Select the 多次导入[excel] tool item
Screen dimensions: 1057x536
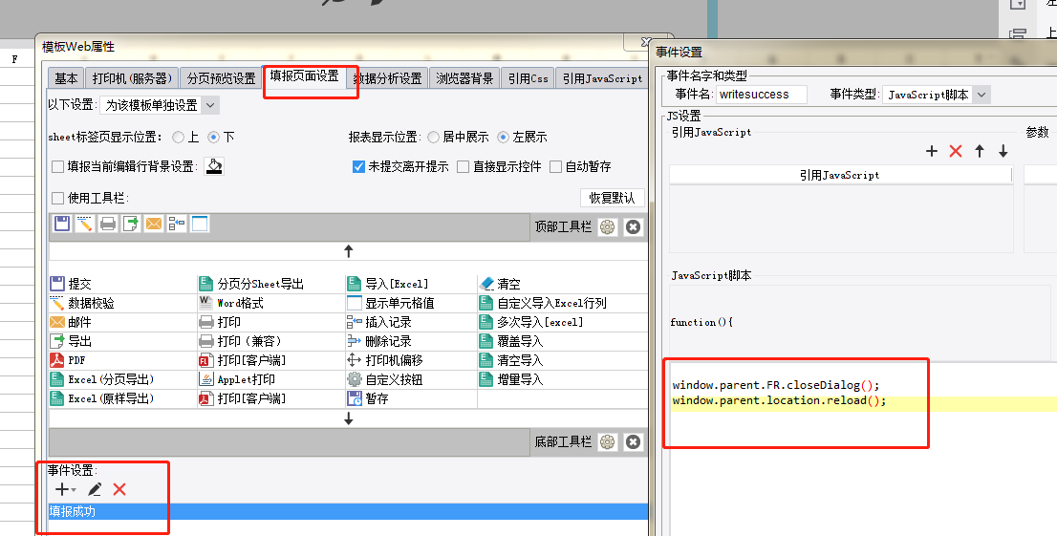[x=531, y=322]
